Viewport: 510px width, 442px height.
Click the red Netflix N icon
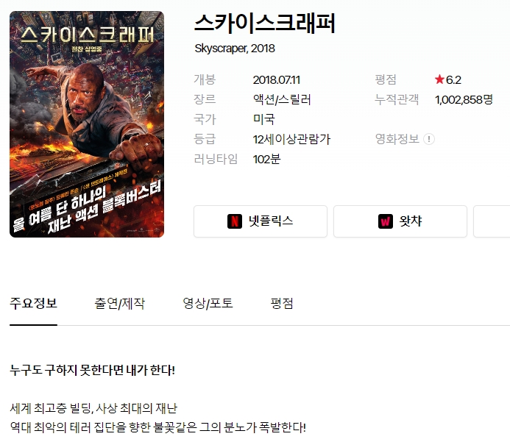coord(235,221)
